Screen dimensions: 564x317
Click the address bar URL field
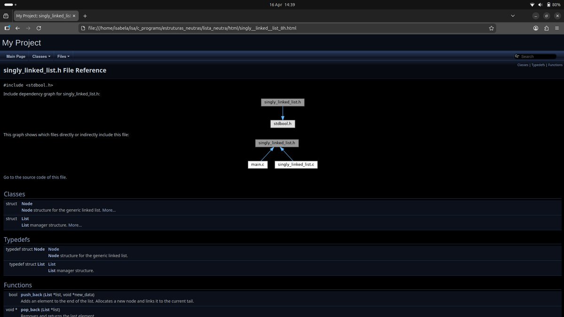287,28
